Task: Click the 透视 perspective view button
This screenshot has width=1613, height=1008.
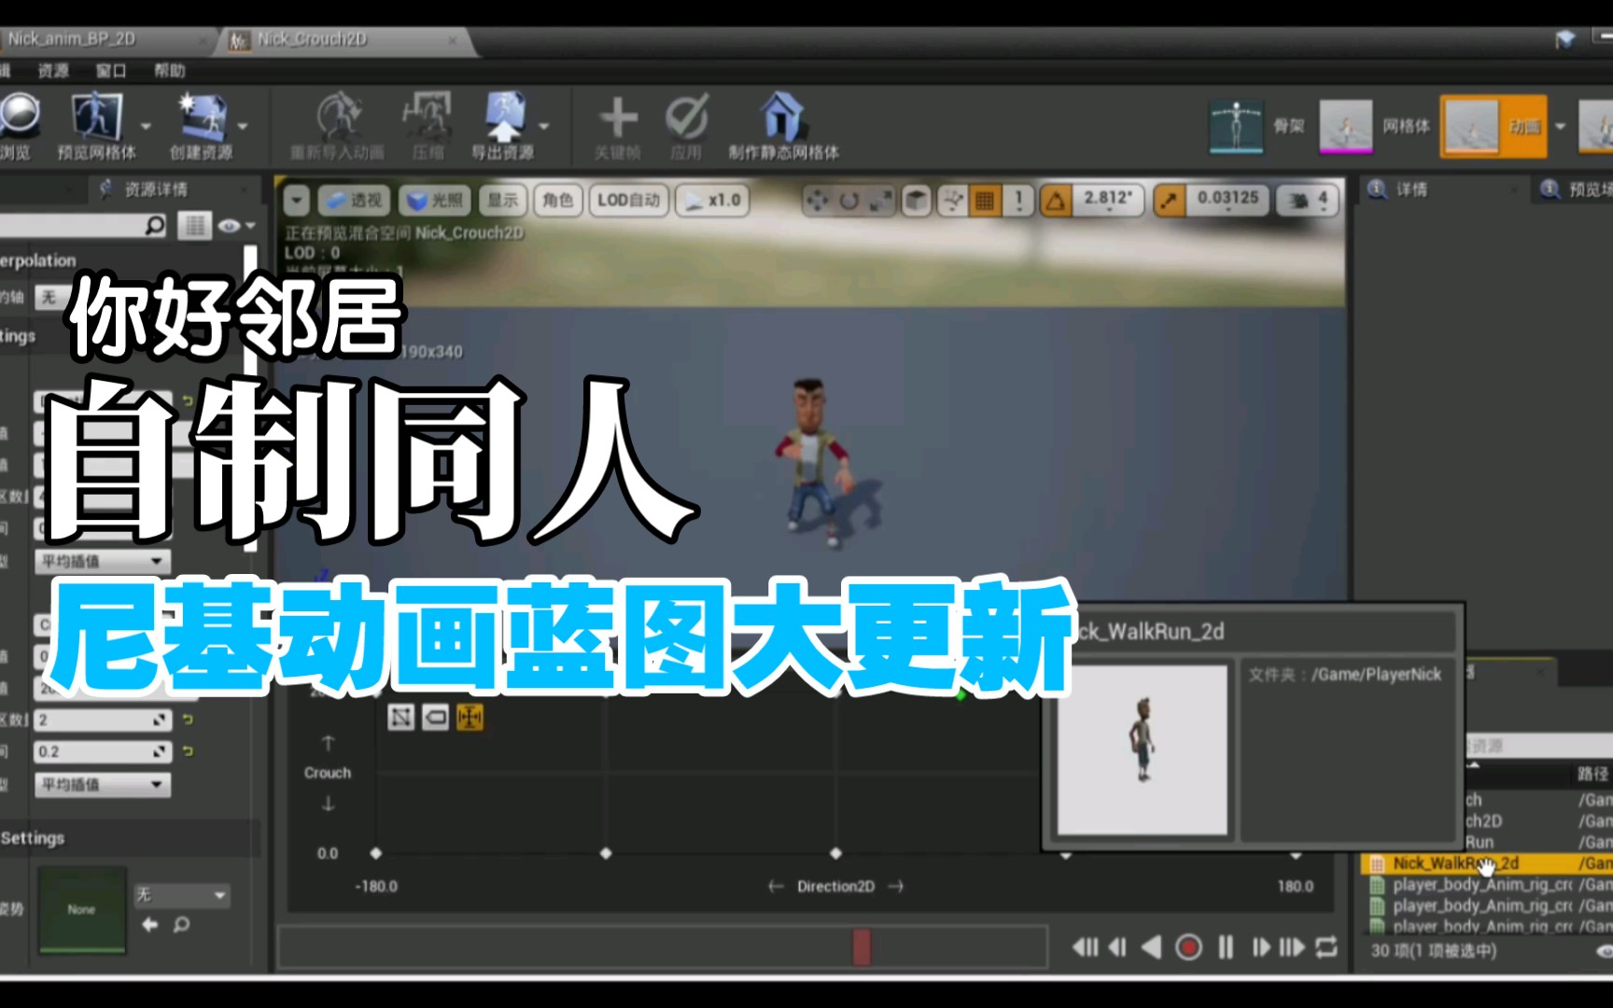Action: coord(354,201)
